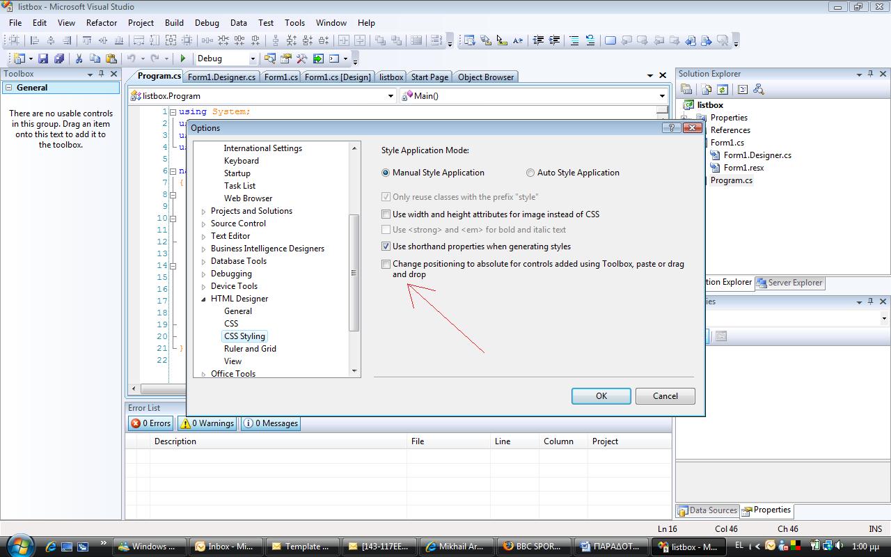Click the Show All Files icon in Solution Explorer

click(x=707, y=89)
